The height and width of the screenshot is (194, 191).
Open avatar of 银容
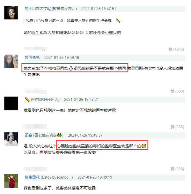(x=11, y=139)
